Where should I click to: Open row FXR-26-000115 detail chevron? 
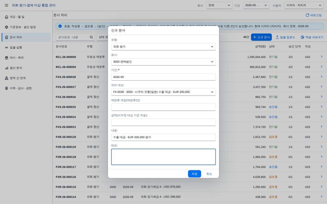pos(321,186)
